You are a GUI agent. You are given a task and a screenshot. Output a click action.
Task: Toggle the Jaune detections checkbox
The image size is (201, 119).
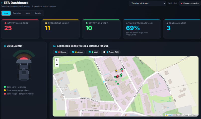[x=73, y=52]
